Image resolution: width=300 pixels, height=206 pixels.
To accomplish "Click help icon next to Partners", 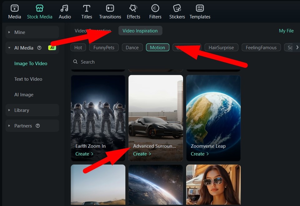I will click(38, 126).
